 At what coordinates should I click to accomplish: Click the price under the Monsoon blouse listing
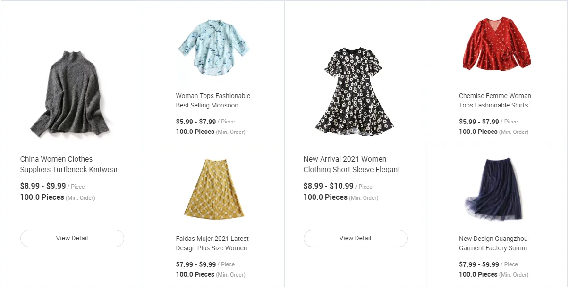pyautogui.click(x=196, y=122)
